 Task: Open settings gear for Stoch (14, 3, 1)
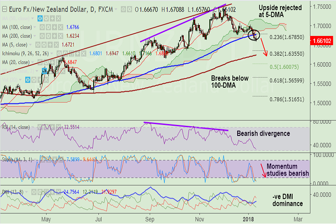click(x=49, y=160)
